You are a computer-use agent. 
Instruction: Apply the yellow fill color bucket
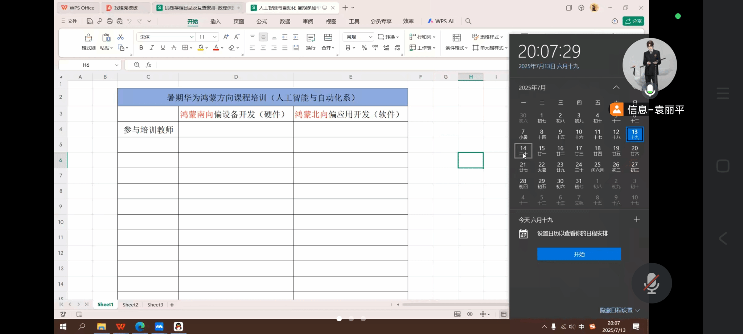tap(201, 48)
